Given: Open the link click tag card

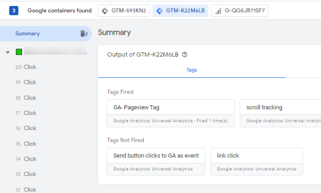Looking at the screenshot, I should click(x=256, y=161).
